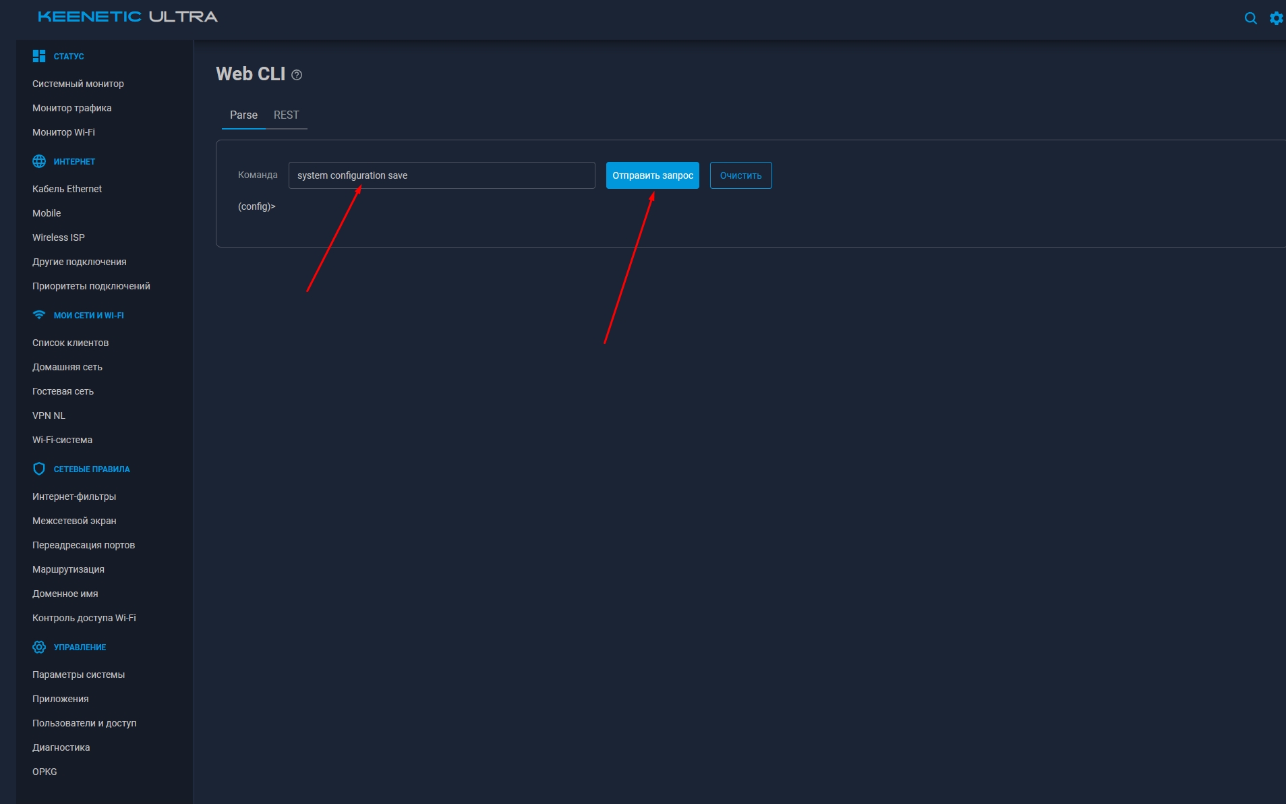
Task: Collapse the ИНТЕРНЕТ section header
Action: coord(74,161)
